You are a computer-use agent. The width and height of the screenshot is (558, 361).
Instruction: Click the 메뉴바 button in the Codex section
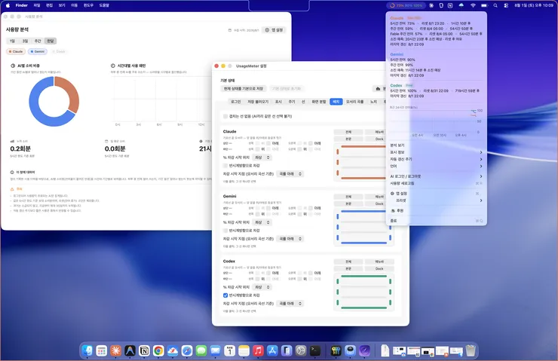pyautogui.click(x=379, y=262)
